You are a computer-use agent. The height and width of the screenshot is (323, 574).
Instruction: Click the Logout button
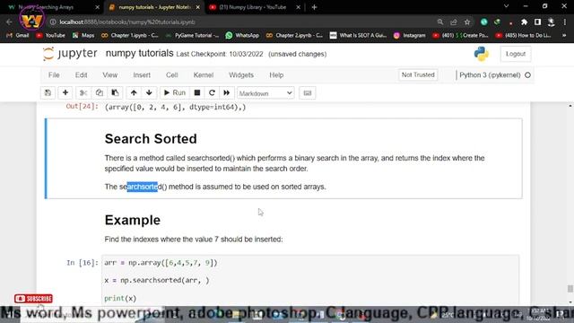[x=516, y=54]
